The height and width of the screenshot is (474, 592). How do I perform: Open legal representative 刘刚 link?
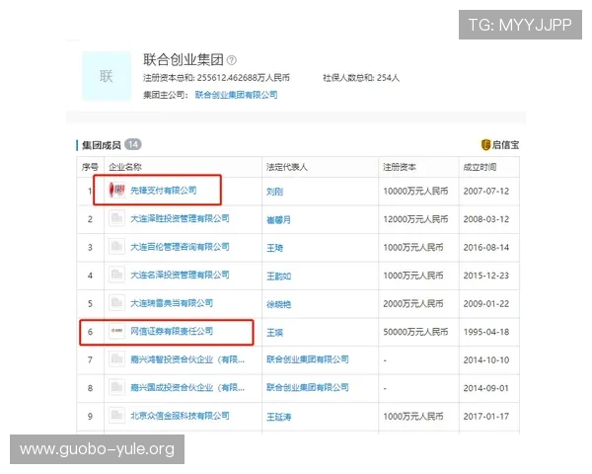tap(274, 192)
